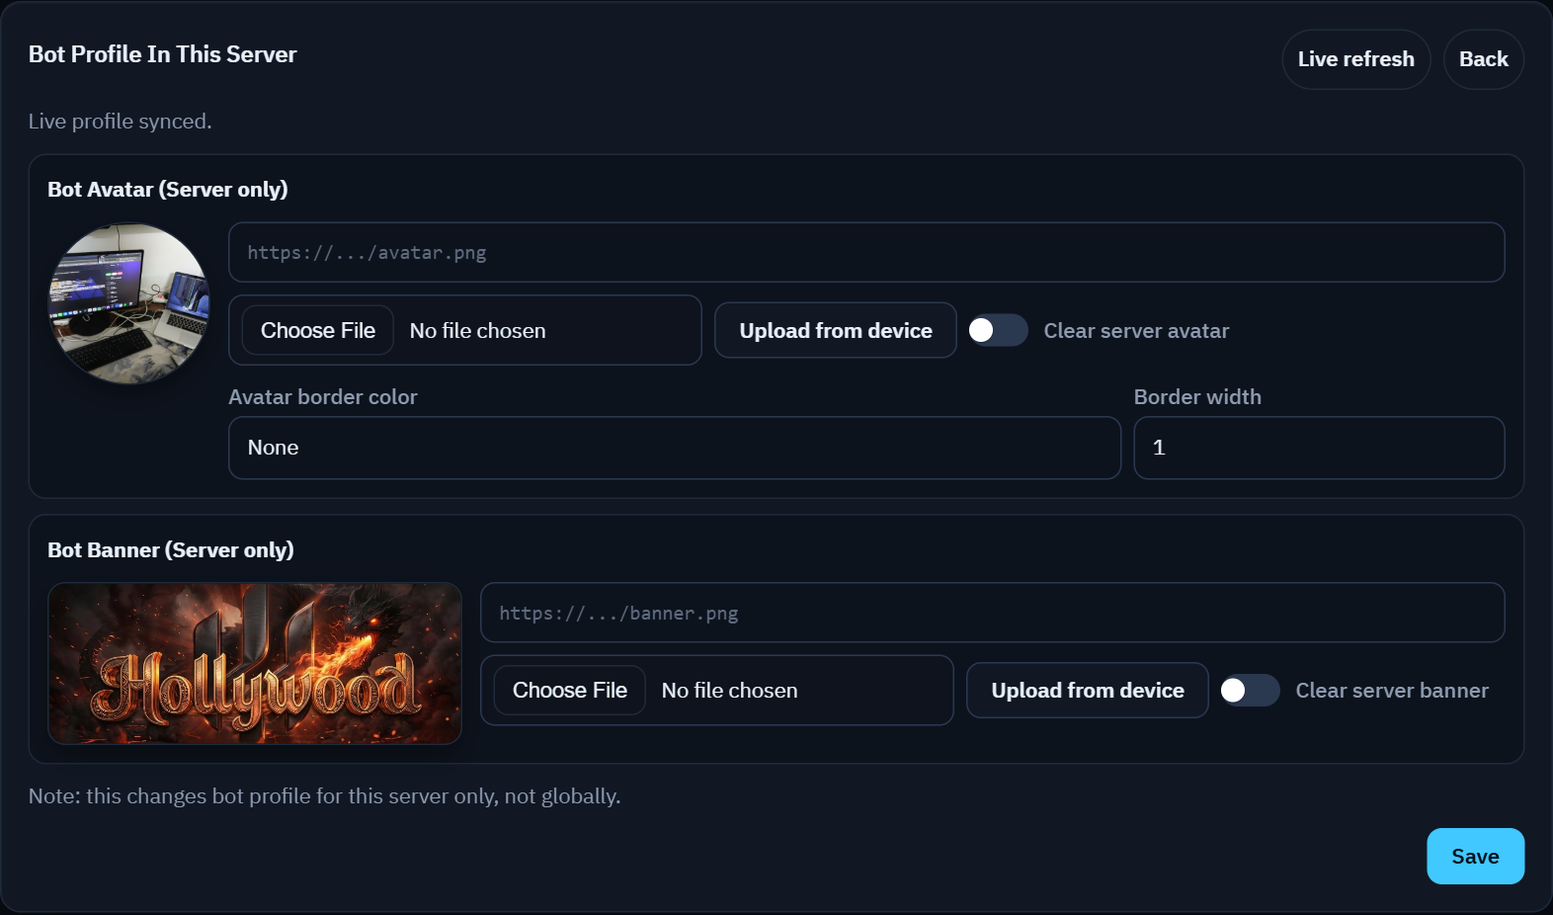The width and height of the screenshot is (1553, 915).
Task: Click the 'Clear server avatar' label text
Action: coord(1136,331)
